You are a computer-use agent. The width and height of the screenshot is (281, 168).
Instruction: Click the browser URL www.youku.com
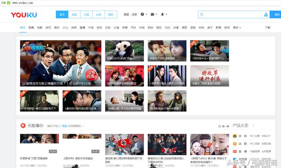click(22, 3)
